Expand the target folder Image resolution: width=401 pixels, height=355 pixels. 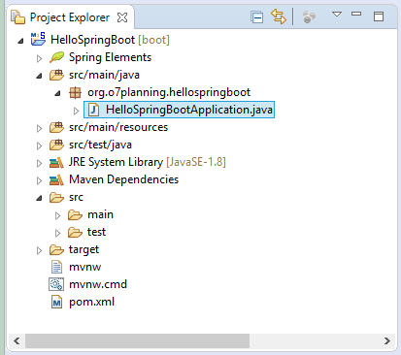point(39,250)
